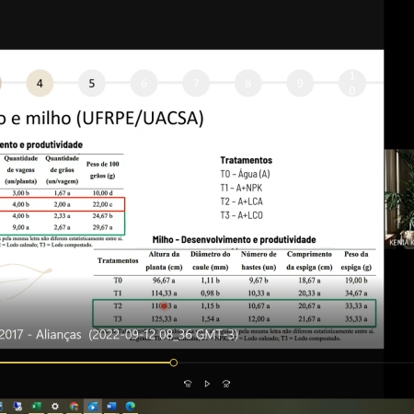The width and height of the screenshot is (414, 414).
Task: Select faded step 6 circle
Action: (144, 83)
